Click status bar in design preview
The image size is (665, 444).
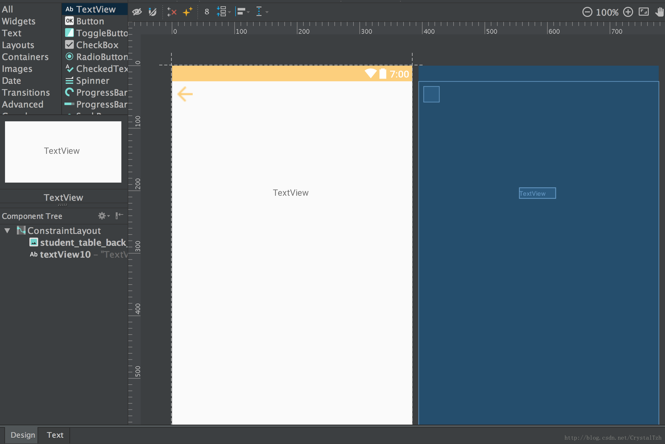(292, 73)
